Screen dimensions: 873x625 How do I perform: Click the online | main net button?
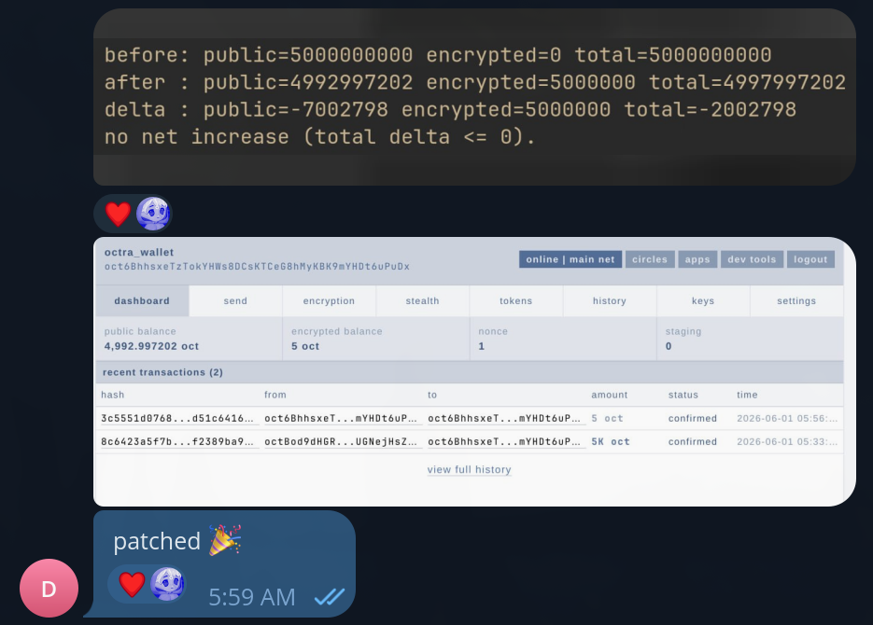tap(570, 259)
